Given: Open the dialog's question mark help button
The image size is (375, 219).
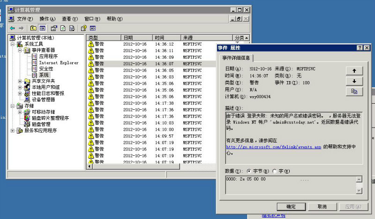Looking at the screenshot, I should [x=360, y=48].
